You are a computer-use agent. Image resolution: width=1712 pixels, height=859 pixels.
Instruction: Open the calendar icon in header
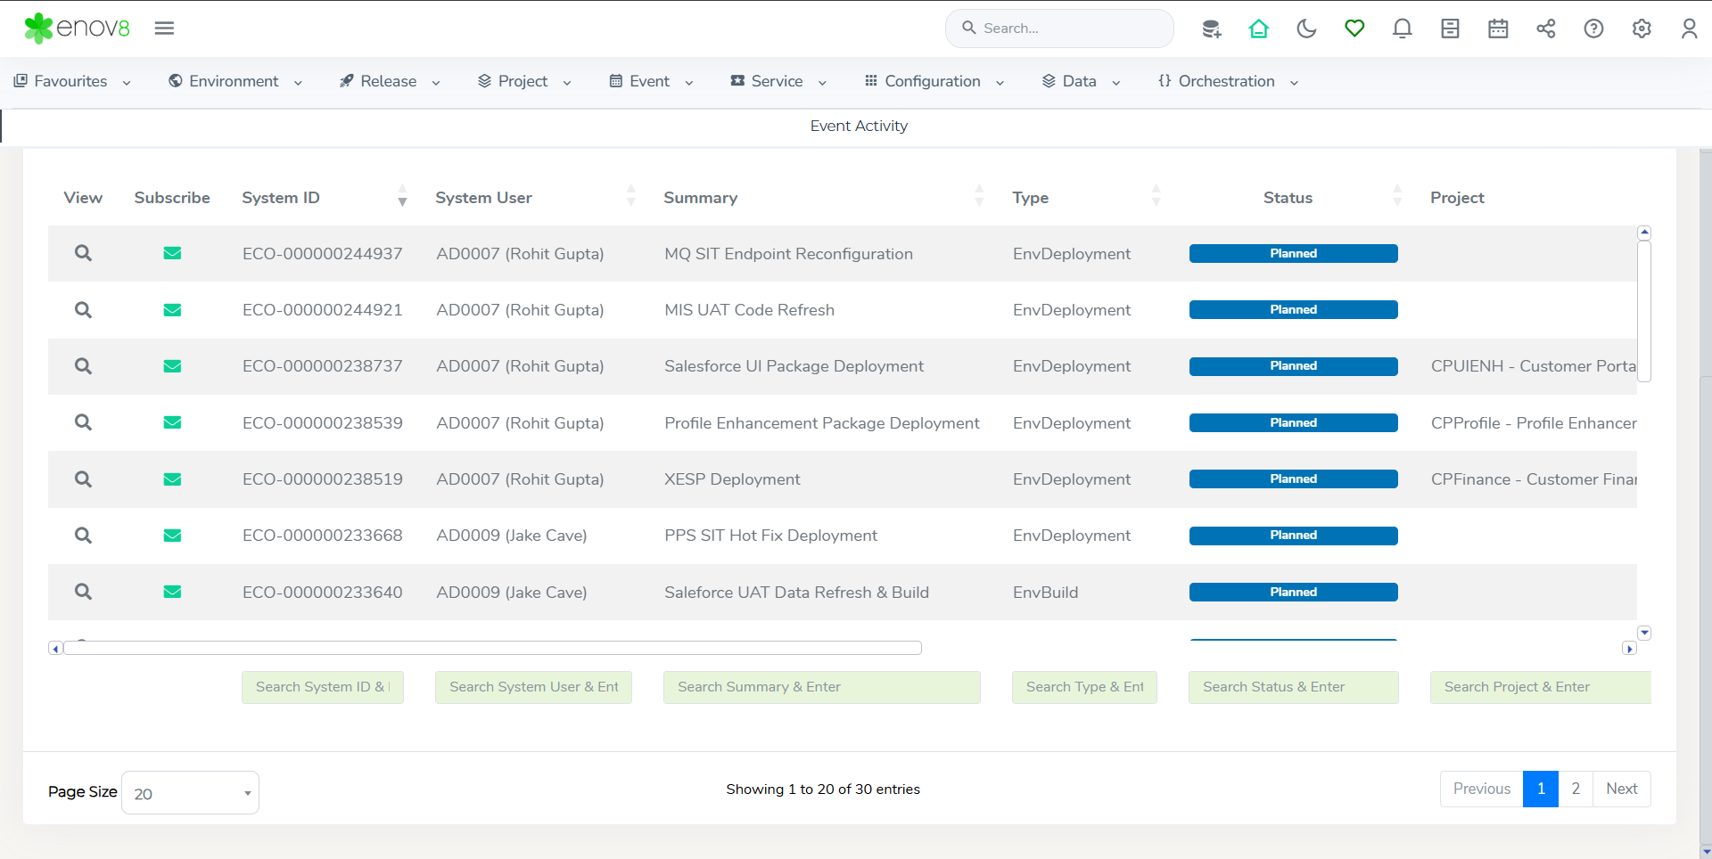[1498, 29]
